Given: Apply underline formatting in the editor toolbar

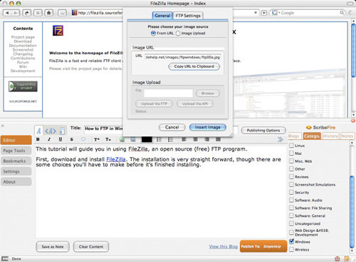Looking at the screenshot, I should click(x=61, y=139).
